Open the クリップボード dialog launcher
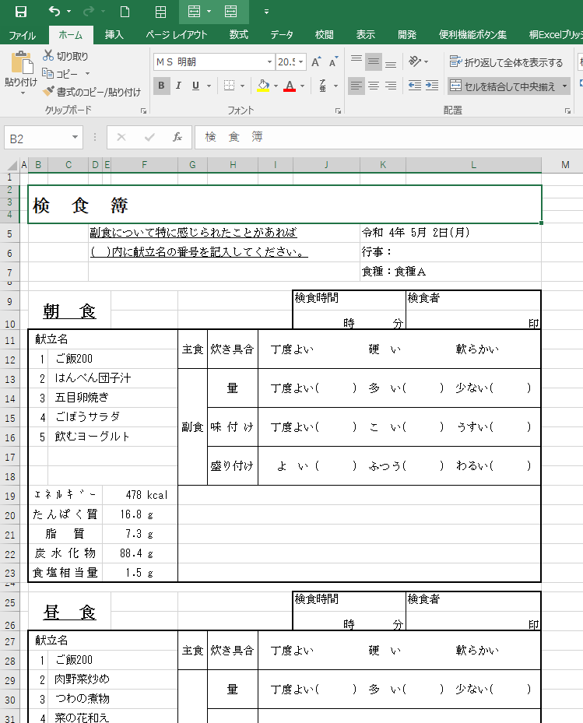The image size is (583, 723). tap(143, 111)
